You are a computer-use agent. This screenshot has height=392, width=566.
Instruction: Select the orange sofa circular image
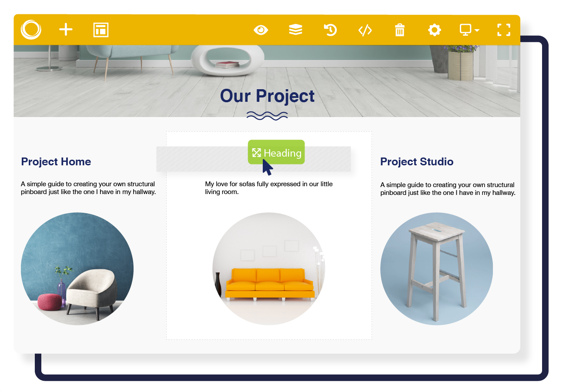pyautogui.click(x=269, y=269)
